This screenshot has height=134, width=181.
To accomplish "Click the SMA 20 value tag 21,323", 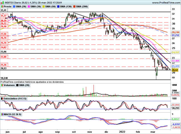I will pos(175,66).
